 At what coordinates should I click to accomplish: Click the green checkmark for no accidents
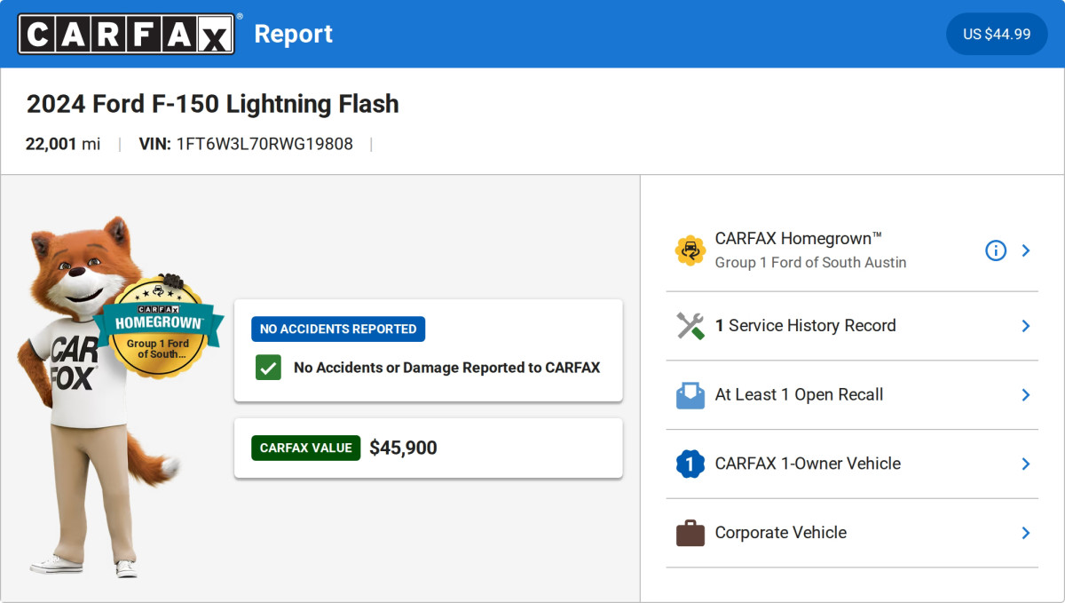[x=268, y=368]
